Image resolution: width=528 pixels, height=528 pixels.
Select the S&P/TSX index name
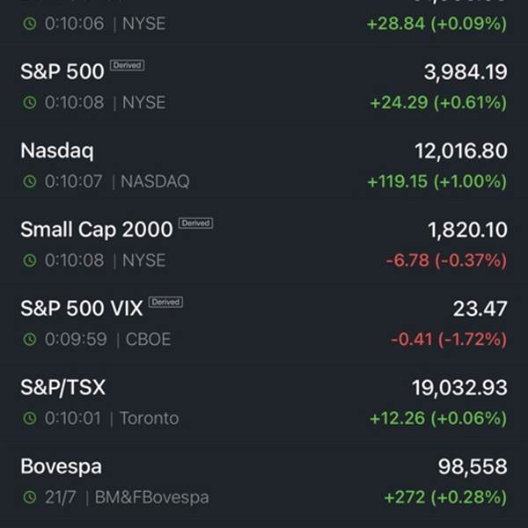pyautogui.click(x=62, y=387)
